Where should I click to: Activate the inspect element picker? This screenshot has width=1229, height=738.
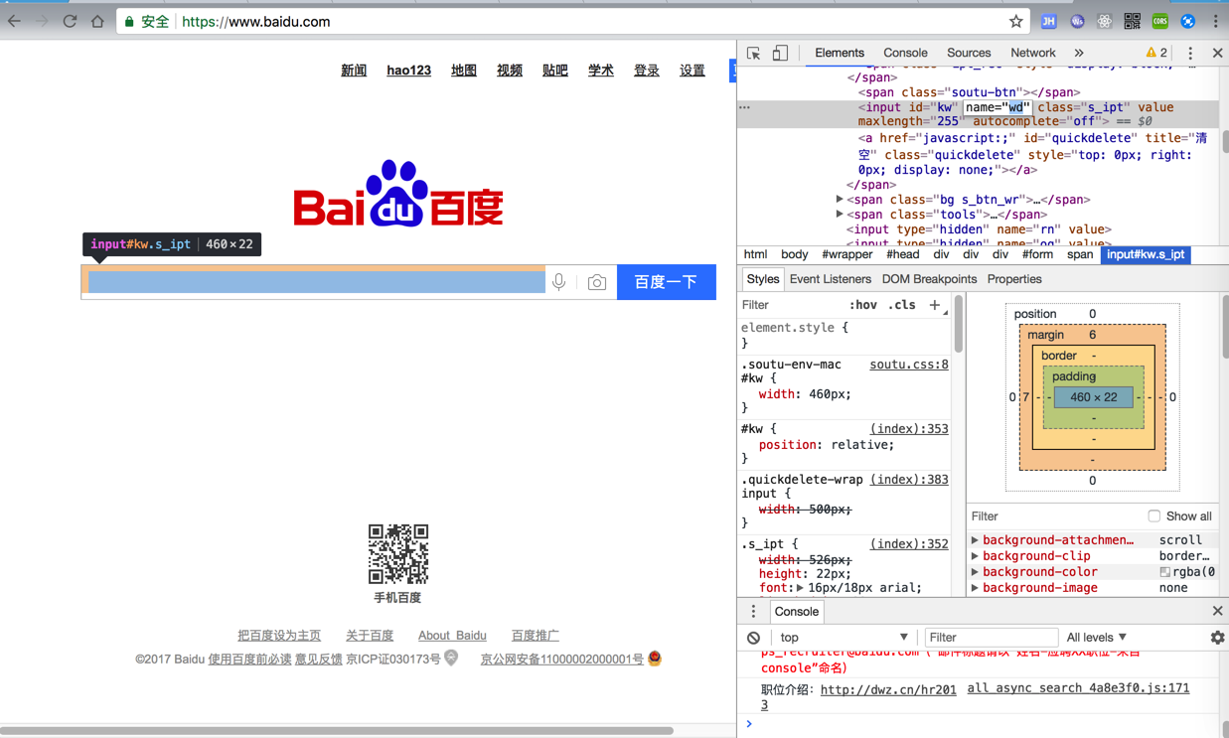point(754,53)
